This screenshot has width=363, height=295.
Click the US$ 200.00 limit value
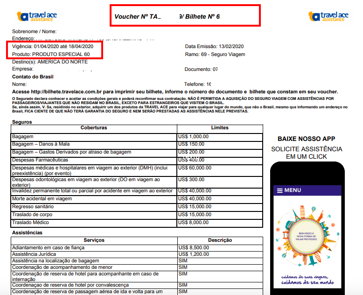pos(191,152)
